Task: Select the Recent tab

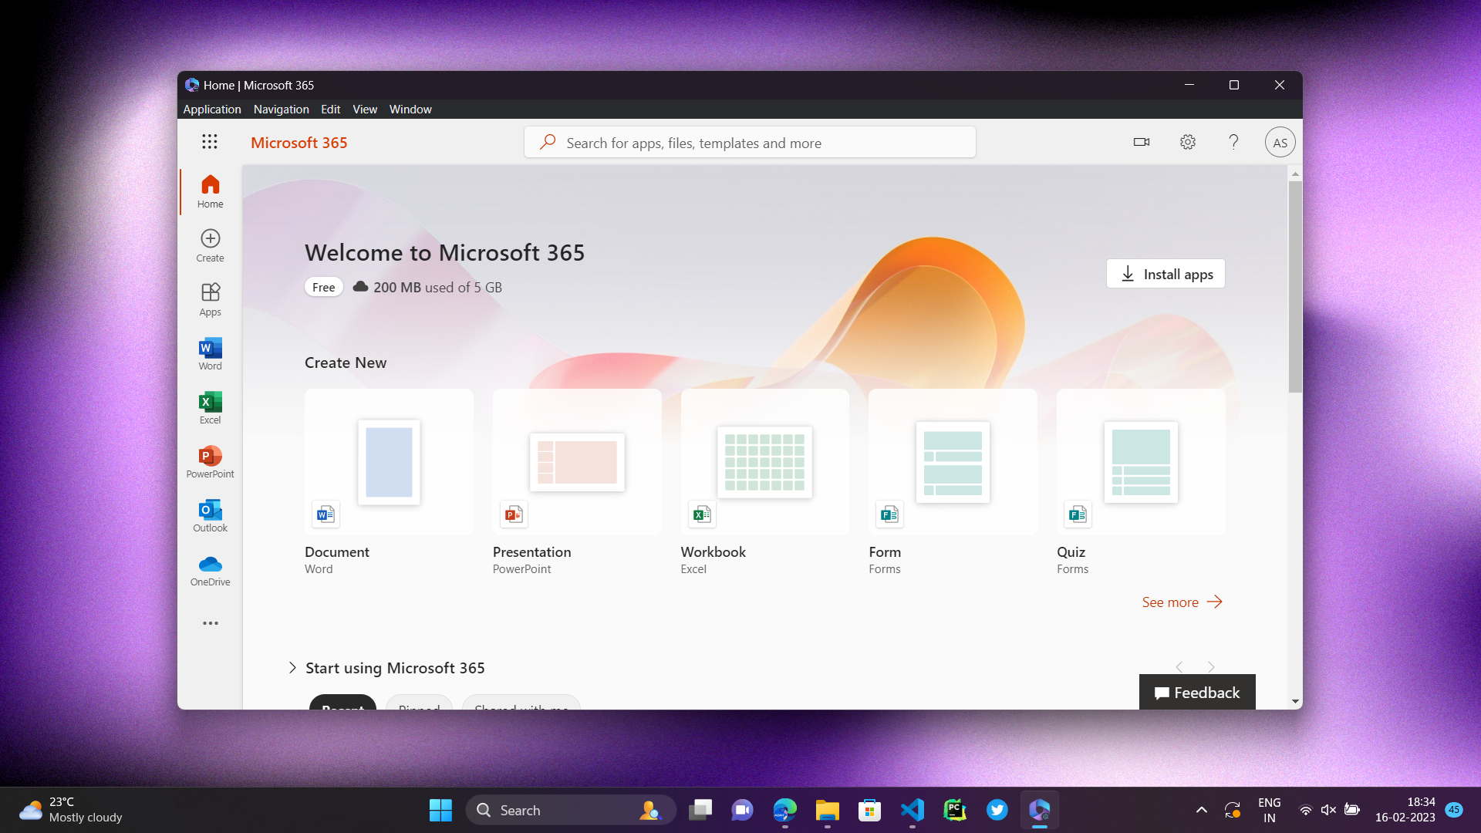Action: 342,705
